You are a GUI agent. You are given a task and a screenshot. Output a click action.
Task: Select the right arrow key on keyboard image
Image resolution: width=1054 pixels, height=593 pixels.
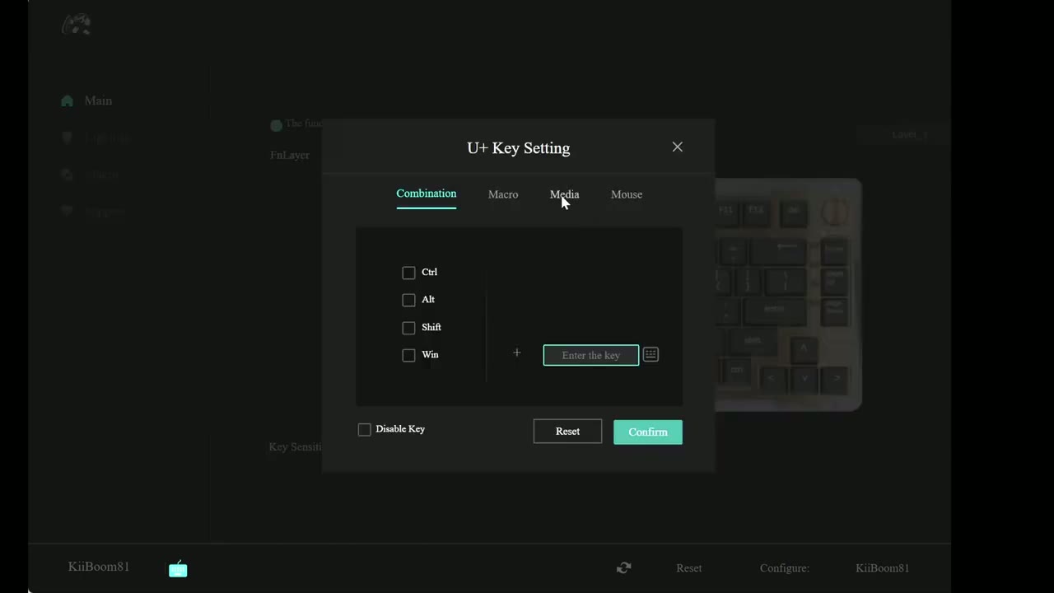click(835, 379)
